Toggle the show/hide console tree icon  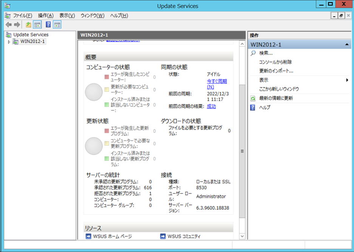[37, 25]
